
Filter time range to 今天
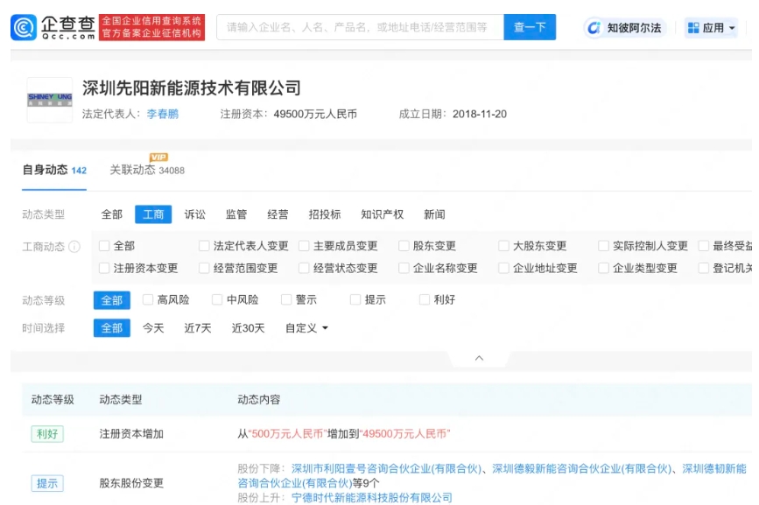(x=153, y=328)
